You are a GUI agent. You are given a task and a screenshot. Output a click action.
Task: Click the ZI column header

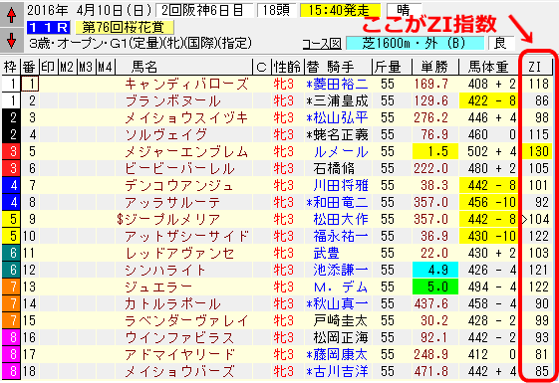coord(535,67)
